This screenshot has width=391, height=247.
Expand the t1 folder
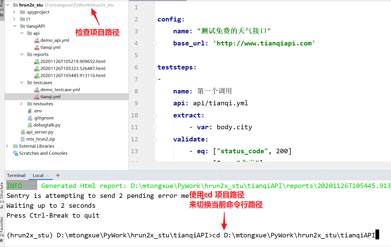pyautogui.click(x=14, y=19)
